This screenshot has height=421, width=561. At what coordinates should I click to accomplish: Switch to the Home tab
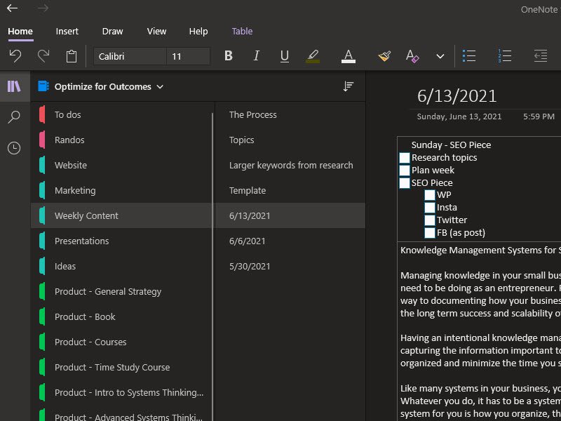click(20, 31)
